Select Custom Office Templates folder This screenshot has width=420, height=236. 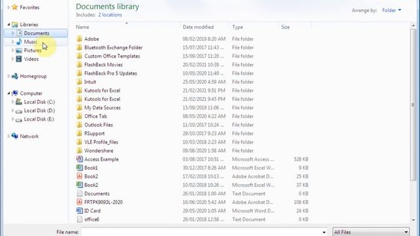112,56
